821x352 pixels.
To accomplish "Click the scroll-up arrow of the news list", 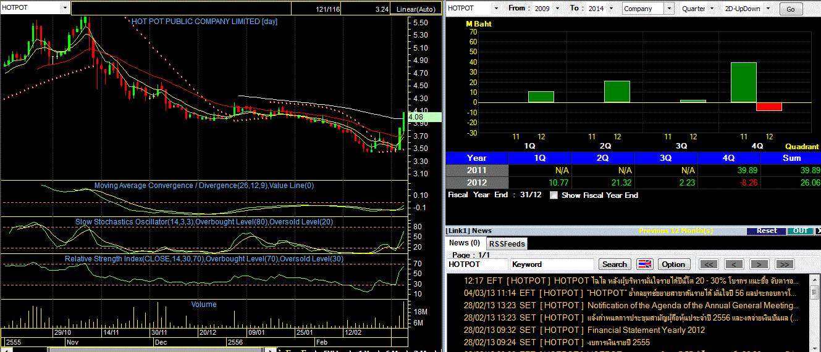I will [x=815, y=279].
